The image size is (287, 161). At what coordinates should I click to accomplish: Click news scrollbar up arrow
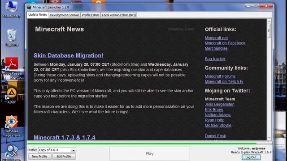tap(269, 21)
